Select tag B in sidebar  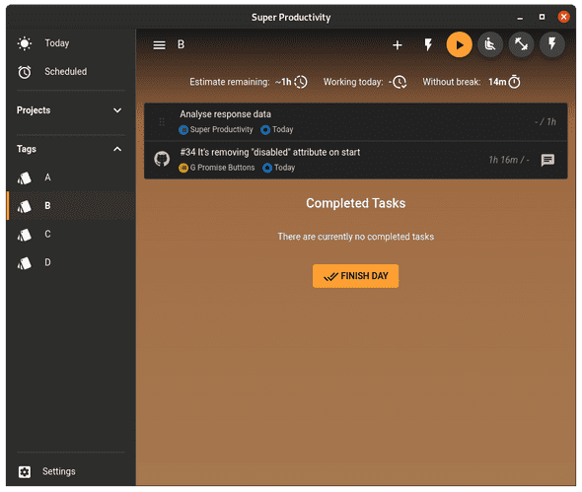point(70,206)
